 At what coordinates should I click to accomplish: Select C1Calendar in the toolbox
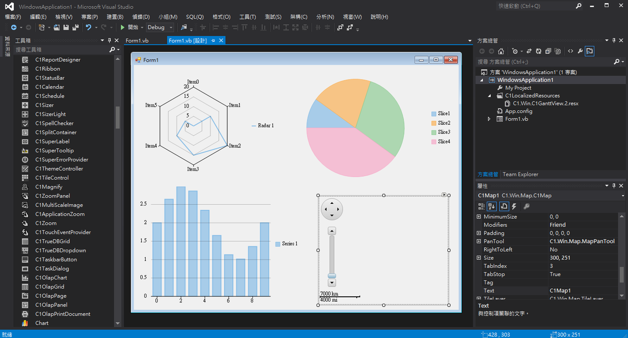coord(50,87)
